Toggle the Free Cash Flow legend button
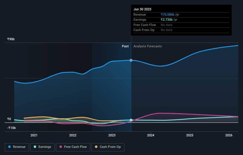This screenshot has width=243, height=155. (73, 147)
